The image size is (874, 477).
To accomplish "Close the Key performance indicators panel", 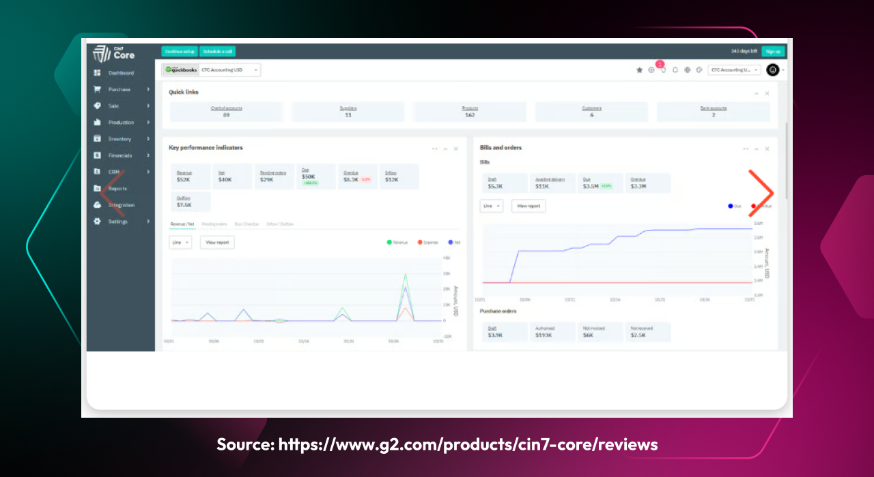I will tap(456, 149).
